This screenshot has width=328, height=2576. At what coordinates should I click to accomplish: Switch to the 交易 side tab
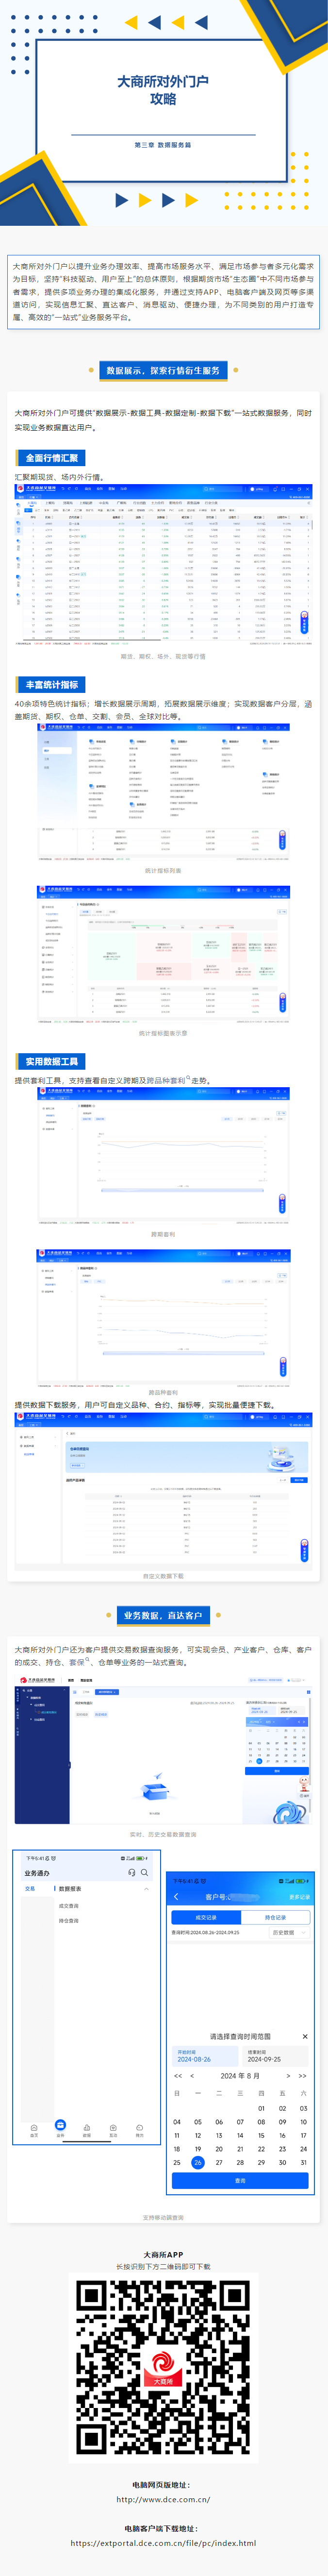[30, 1889]
